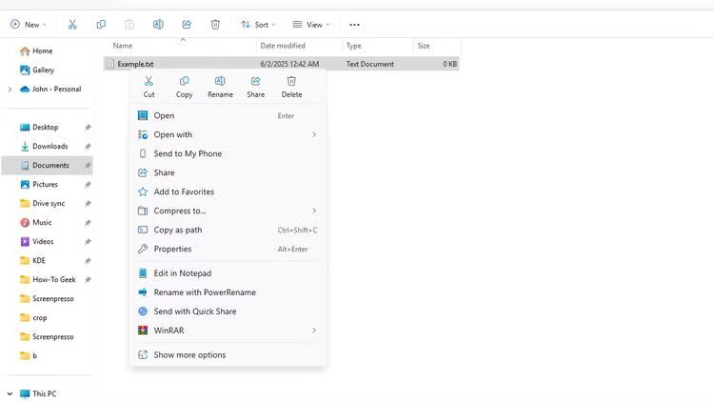
Task: Click the Copy icon in context menu
Action: coord(184,82)
